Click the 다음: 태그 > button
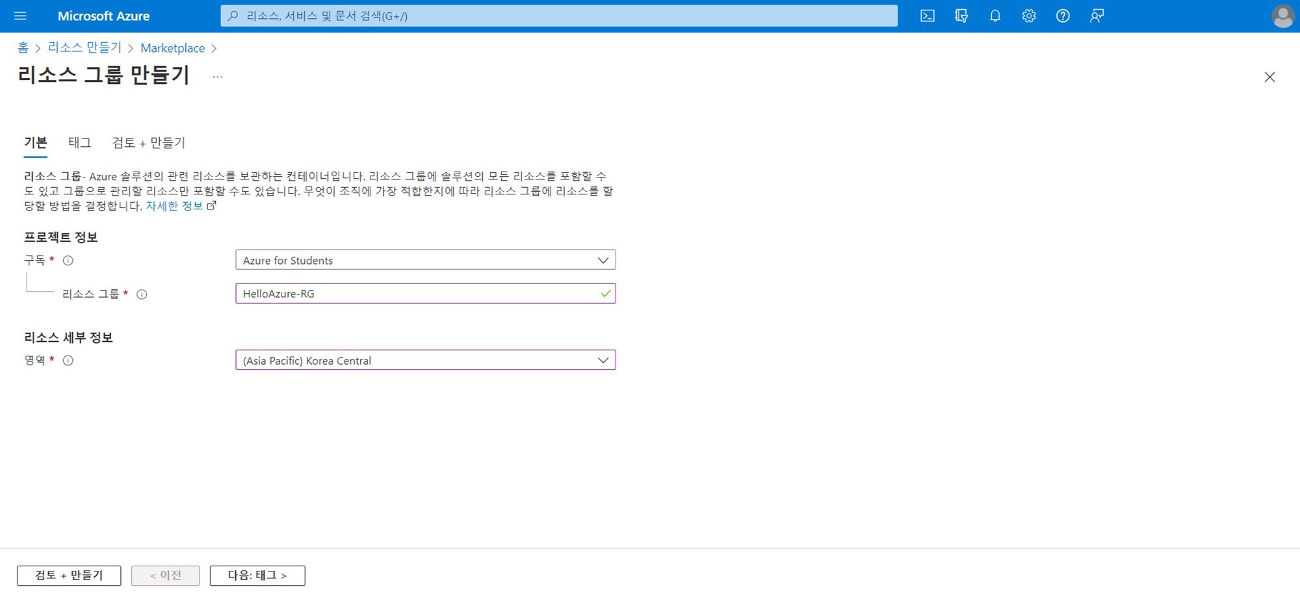The width and height of the screenshot is (1300, 602). click(257, 575)
